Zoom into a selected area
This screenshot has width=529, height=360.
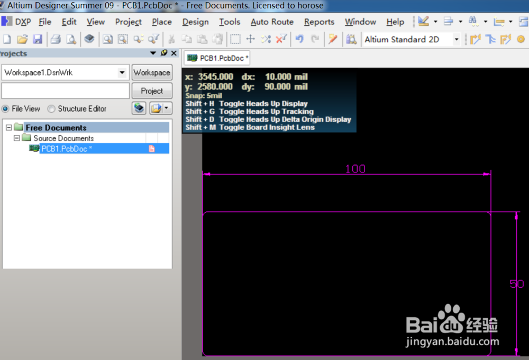pyautogui.click(x=123, y=40)
